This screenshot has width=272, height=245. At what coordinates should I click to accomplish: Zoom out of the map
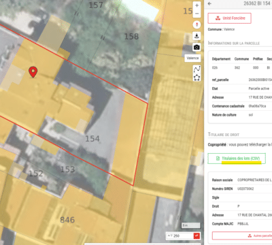tap(197, 14)
